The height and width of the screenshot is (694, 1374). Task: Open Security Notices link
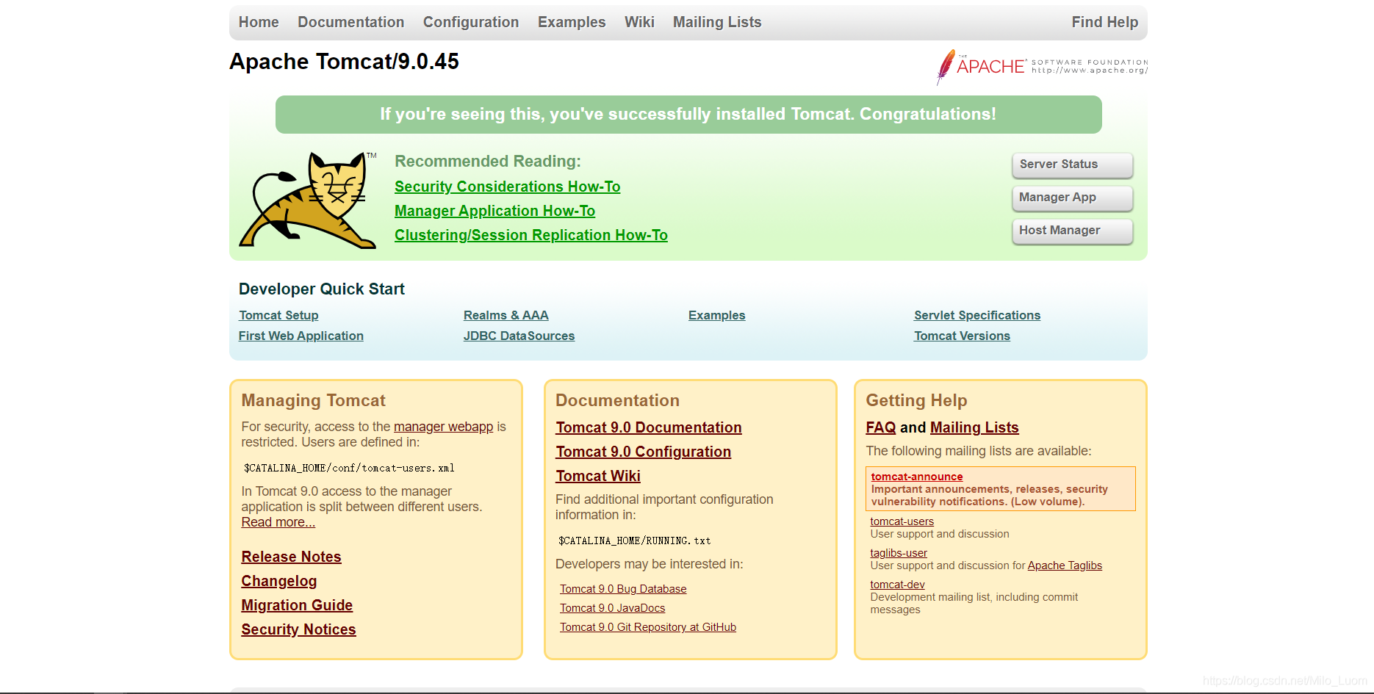pyautogui.click(x=298, y=629)
